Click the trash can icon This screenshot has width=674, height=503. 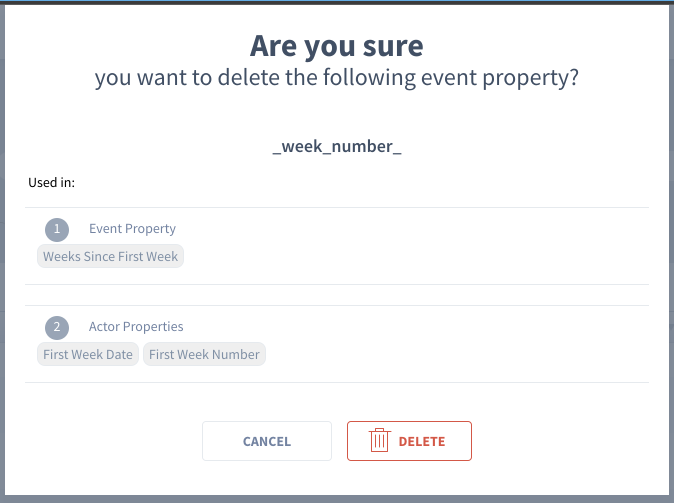pos(379,440)
